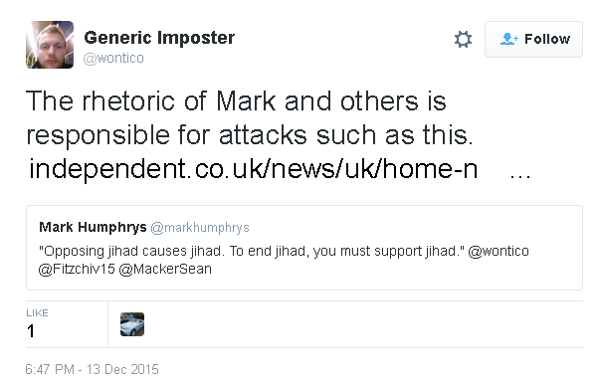The width and height of the screenshot is (598, 390).
Task: Open Generic Imposter's profile avatar
Action: (x=50, y=45)
